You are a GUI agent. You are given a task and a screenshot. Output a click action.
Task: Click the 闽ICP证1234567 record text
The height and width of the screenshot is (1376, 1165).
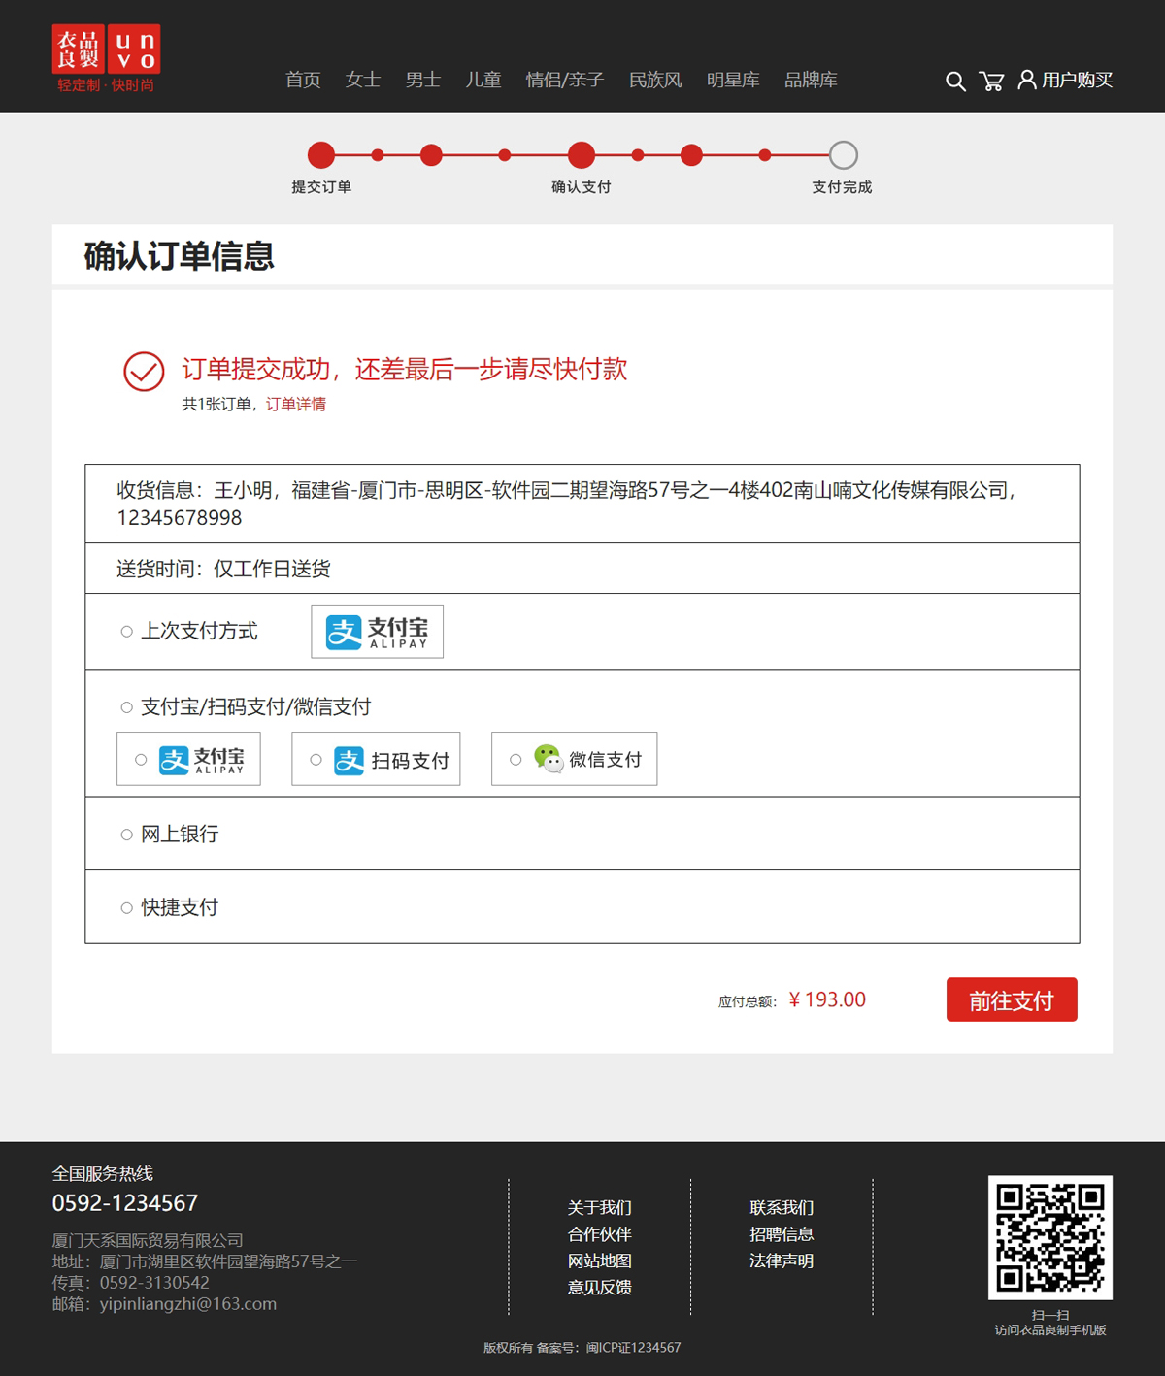pyautogui.click(x=633, y=1348)
